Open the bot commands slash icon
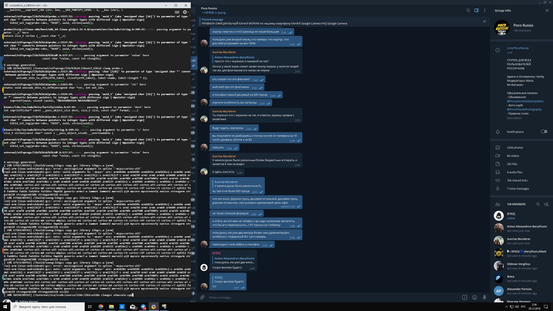Image resolution: width=553 pixels, height=311 pixels. click(x=464, y=297)
